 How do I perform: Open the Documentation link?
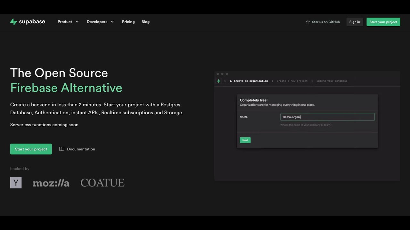77,149
